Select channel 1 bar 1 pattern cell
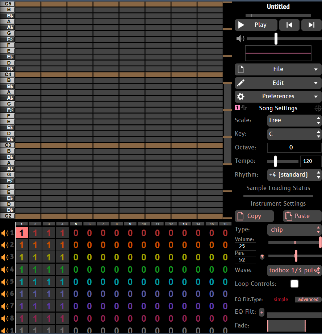 click(x=21, y=232)
